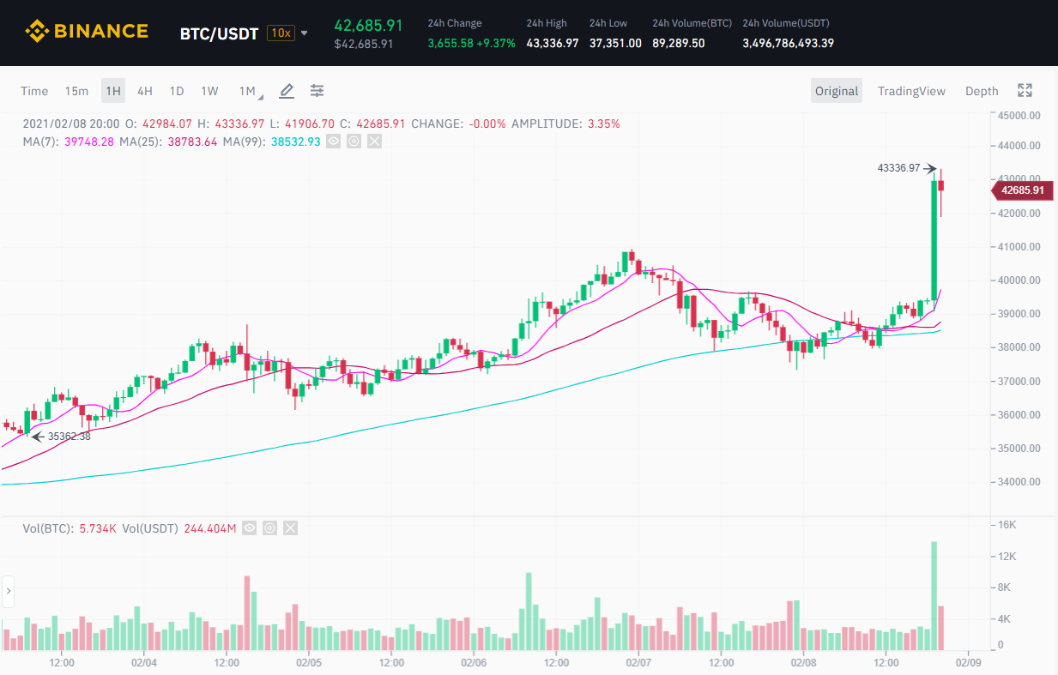
Task: Expand the left side panel arrow
Action: pyautogui.click(x=9, y=590)
